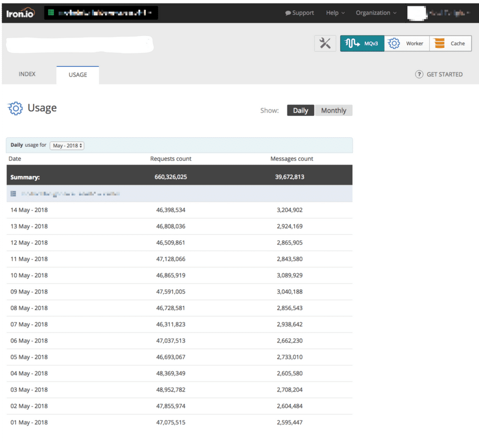
Task: Click messages value 2,662,230
Action: coord(289,341)
